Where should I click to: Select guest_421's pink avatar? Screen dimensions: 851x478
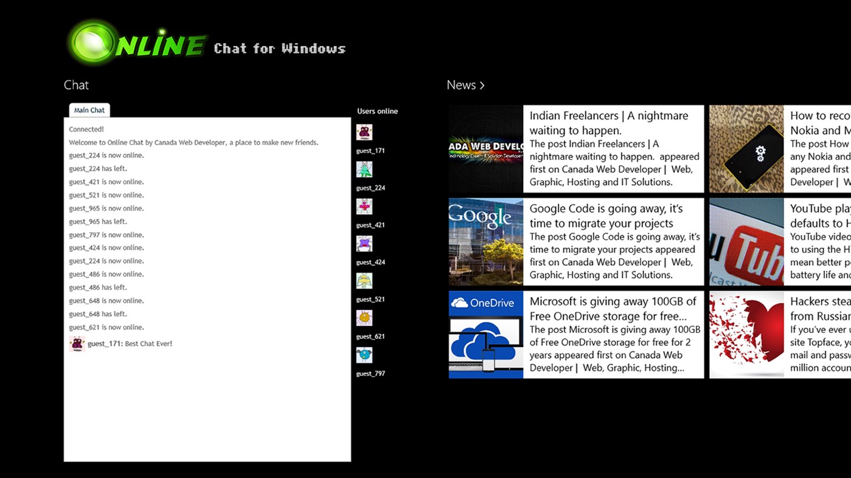pos(364,207)
